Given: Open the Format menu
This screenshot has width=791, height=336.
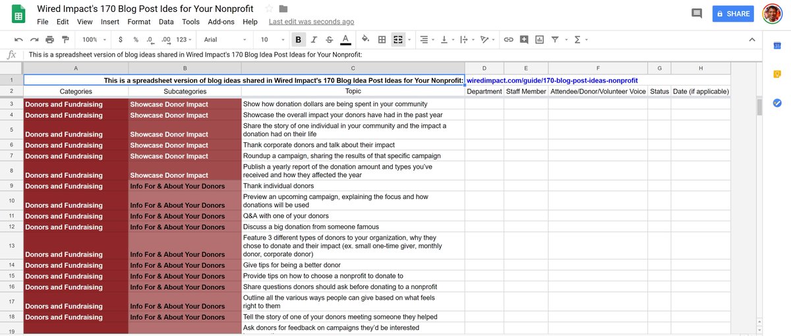Looking at the screenshot, I should point(139,22).
